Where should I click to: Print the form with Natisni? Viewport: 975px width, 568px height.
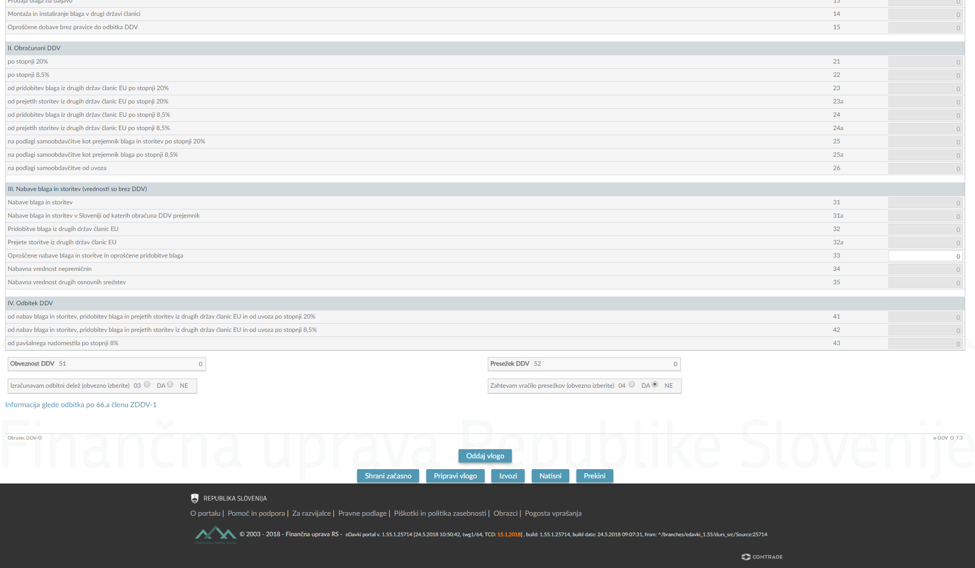point(550,476)
